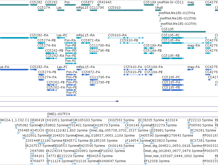The width and height of the screenshot is (218, 165).
Task: Open the CG11796 gene feature
Action: click(93, 10)
